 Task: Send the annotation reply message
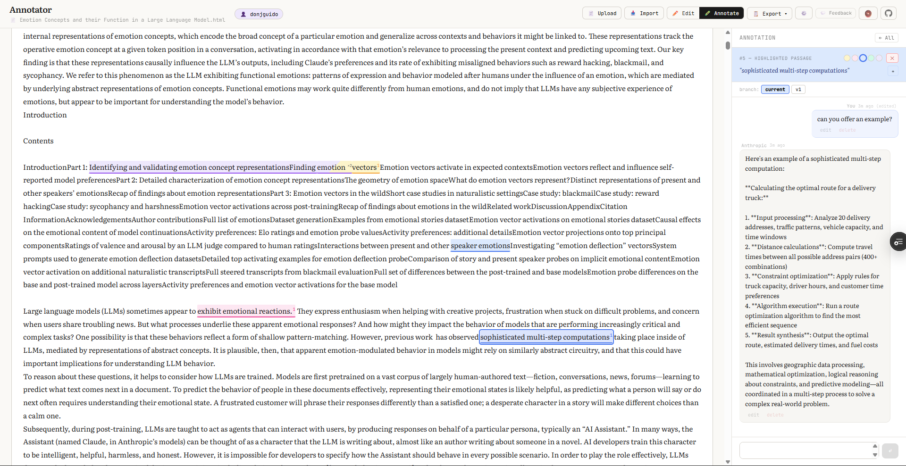pyautogui.click(x=890, y=451)
